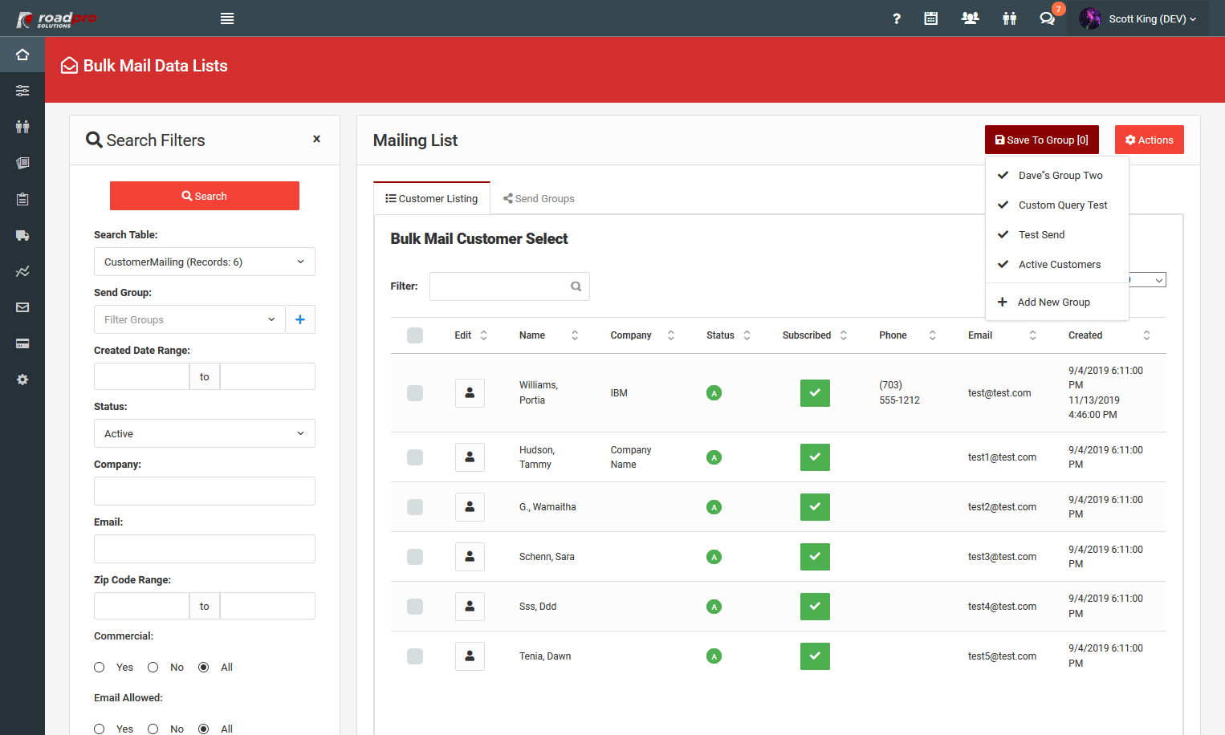The image size is (1225, 735).
Task: Toggle subscribed checkmark for test4@test.com
Action: [x=815, y=607]
